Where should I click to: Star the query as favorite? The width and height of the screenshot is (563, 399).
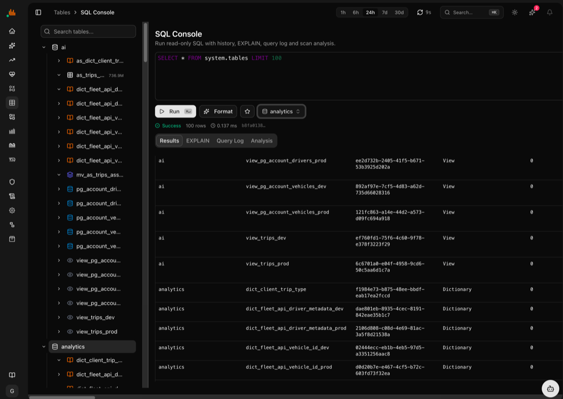[247, 111]
